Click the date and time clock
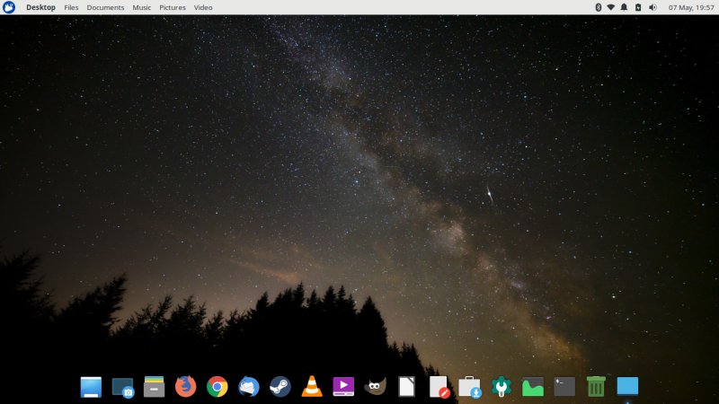Screen dimensions: 719x404 pyautogui.click(x=691, y=7)
